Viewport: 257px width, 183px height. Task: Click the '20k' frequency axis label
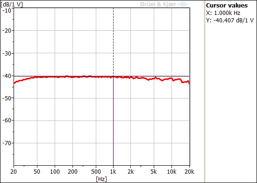click(189, 172)
